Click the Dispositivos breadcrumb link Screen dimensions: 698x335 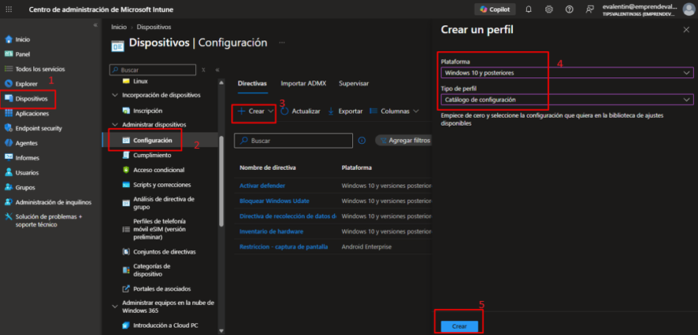coord(154,27)
